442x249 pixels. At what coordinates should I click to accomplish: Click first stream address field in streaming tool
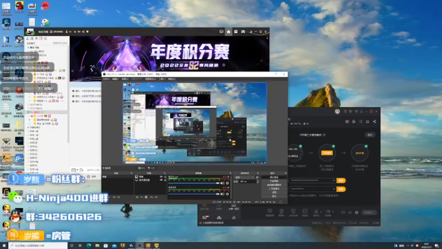click(313, 180)
